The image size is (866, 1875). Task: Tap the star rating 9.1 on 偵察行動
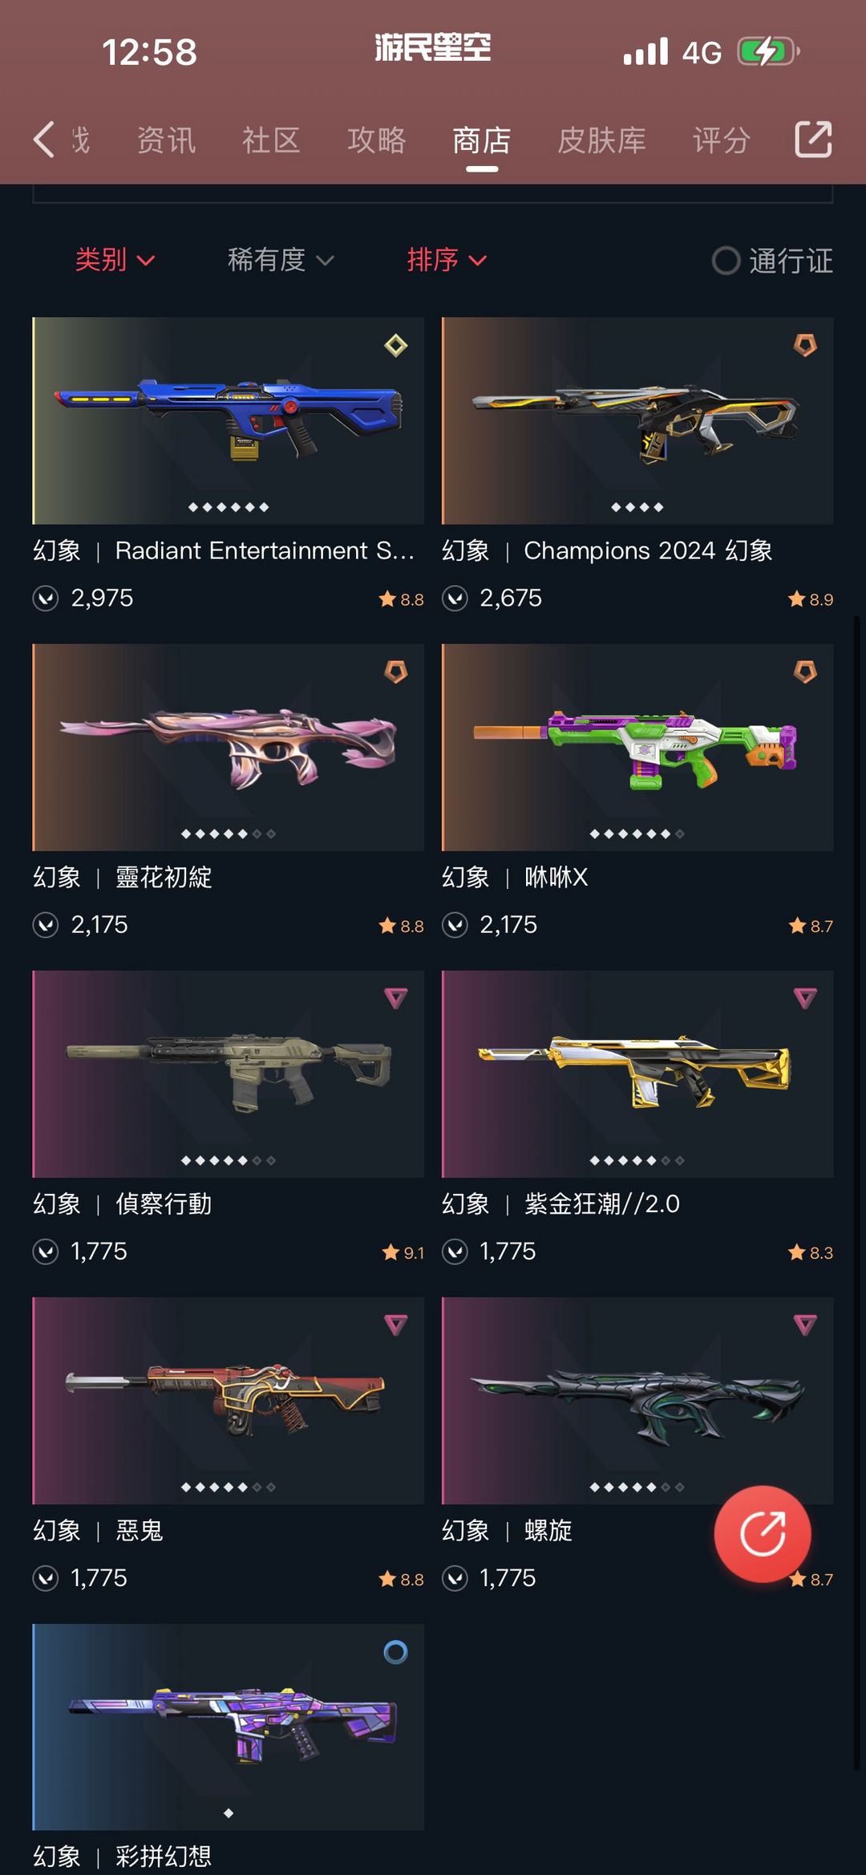403,1252
